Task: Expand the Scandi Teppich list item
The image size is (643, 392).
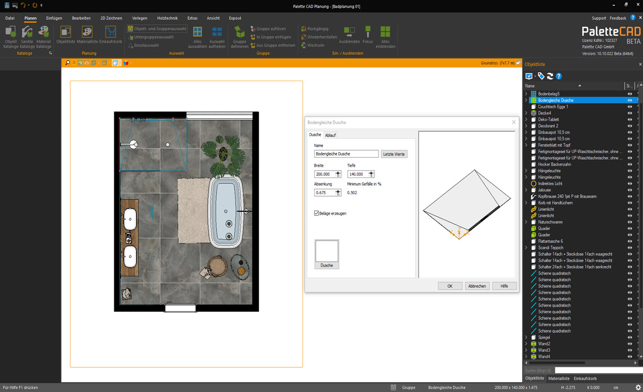Action: pyautogui.click(x=527, y=248)
